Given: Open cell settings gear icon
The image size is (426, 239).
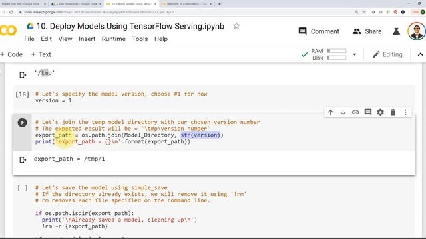Looking at the screenshot, I should point(380,112).
